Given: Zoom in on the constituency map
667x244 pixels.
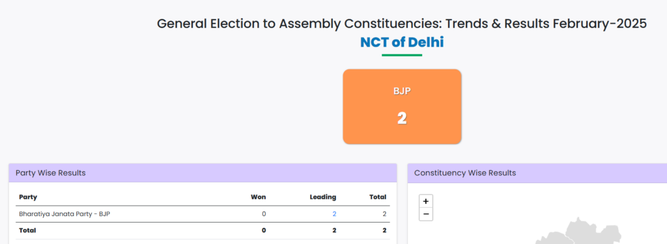Looking at the screenshot, I should pyautogui.click(x=426, y=201).
